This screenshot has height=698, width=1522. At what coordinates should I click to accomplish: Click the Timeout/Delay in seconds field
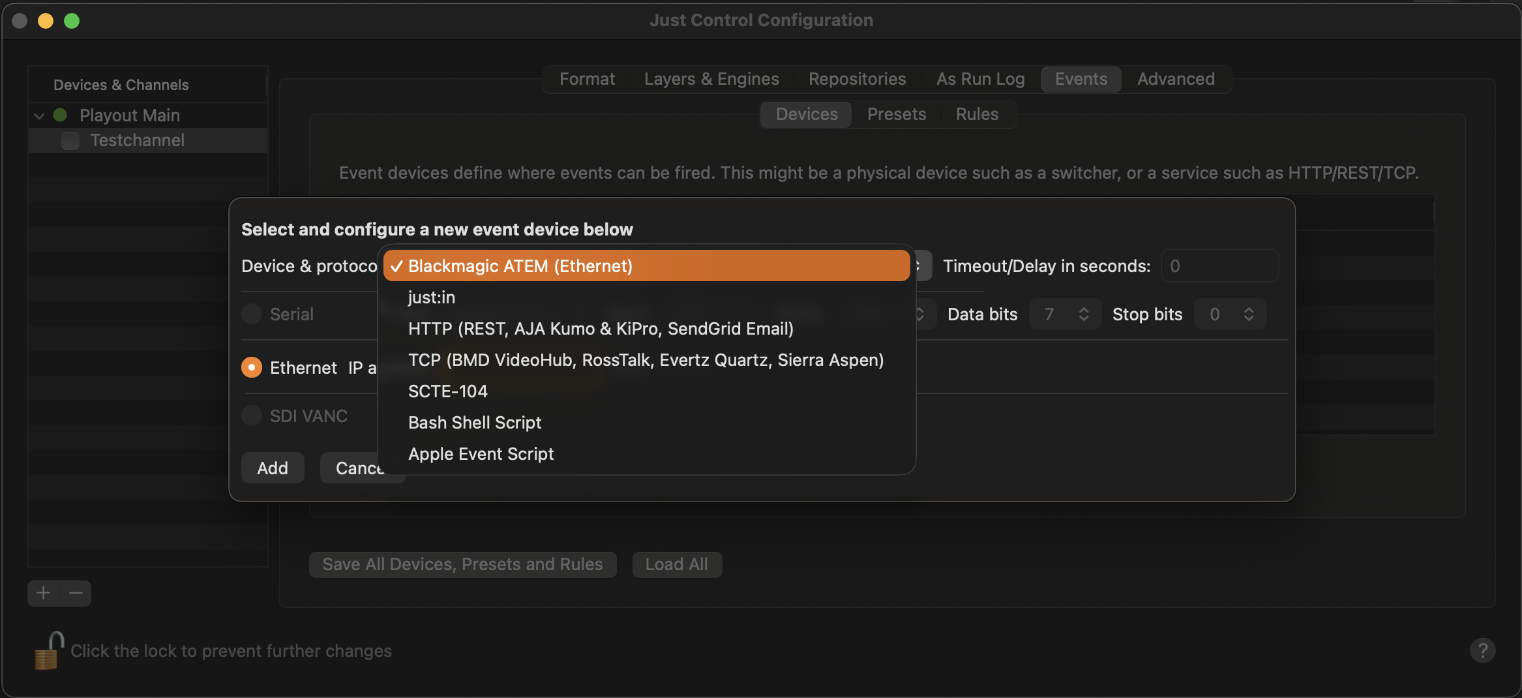coord(1219,266)
